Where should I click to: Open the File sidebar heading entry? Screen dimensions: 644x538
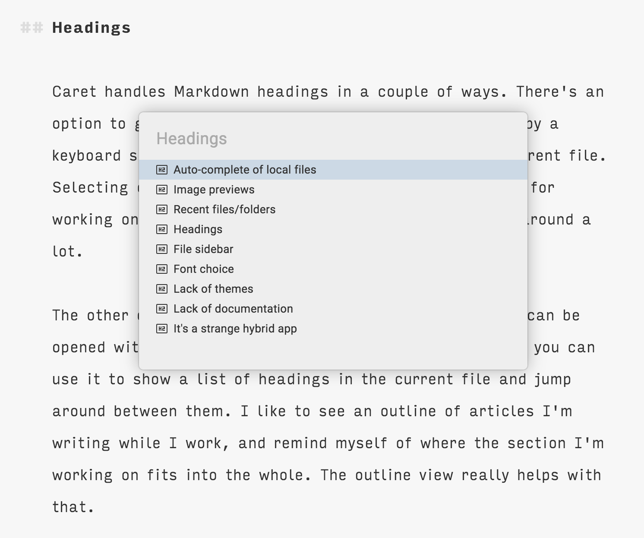203,249
